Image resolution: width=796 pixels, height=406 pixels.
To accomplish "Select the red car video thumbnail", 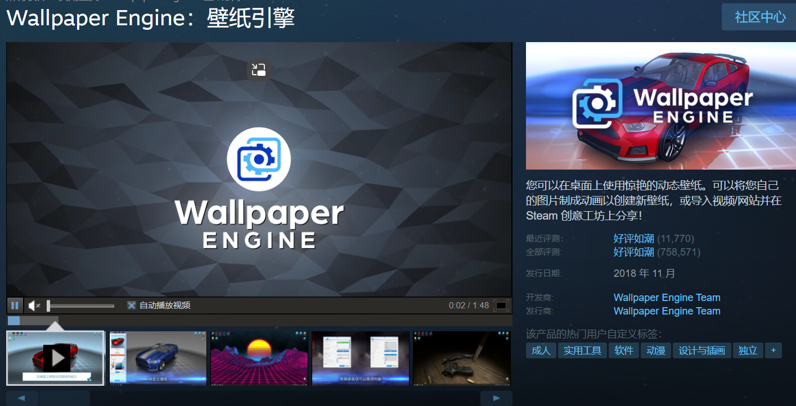I will 56,358.
